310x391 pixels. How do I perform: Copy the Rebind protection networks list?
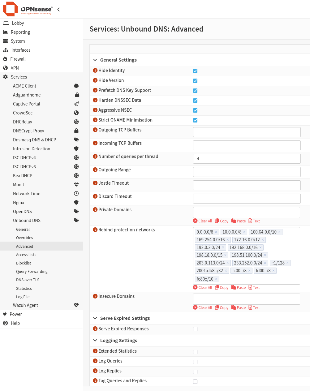(222, 288)
